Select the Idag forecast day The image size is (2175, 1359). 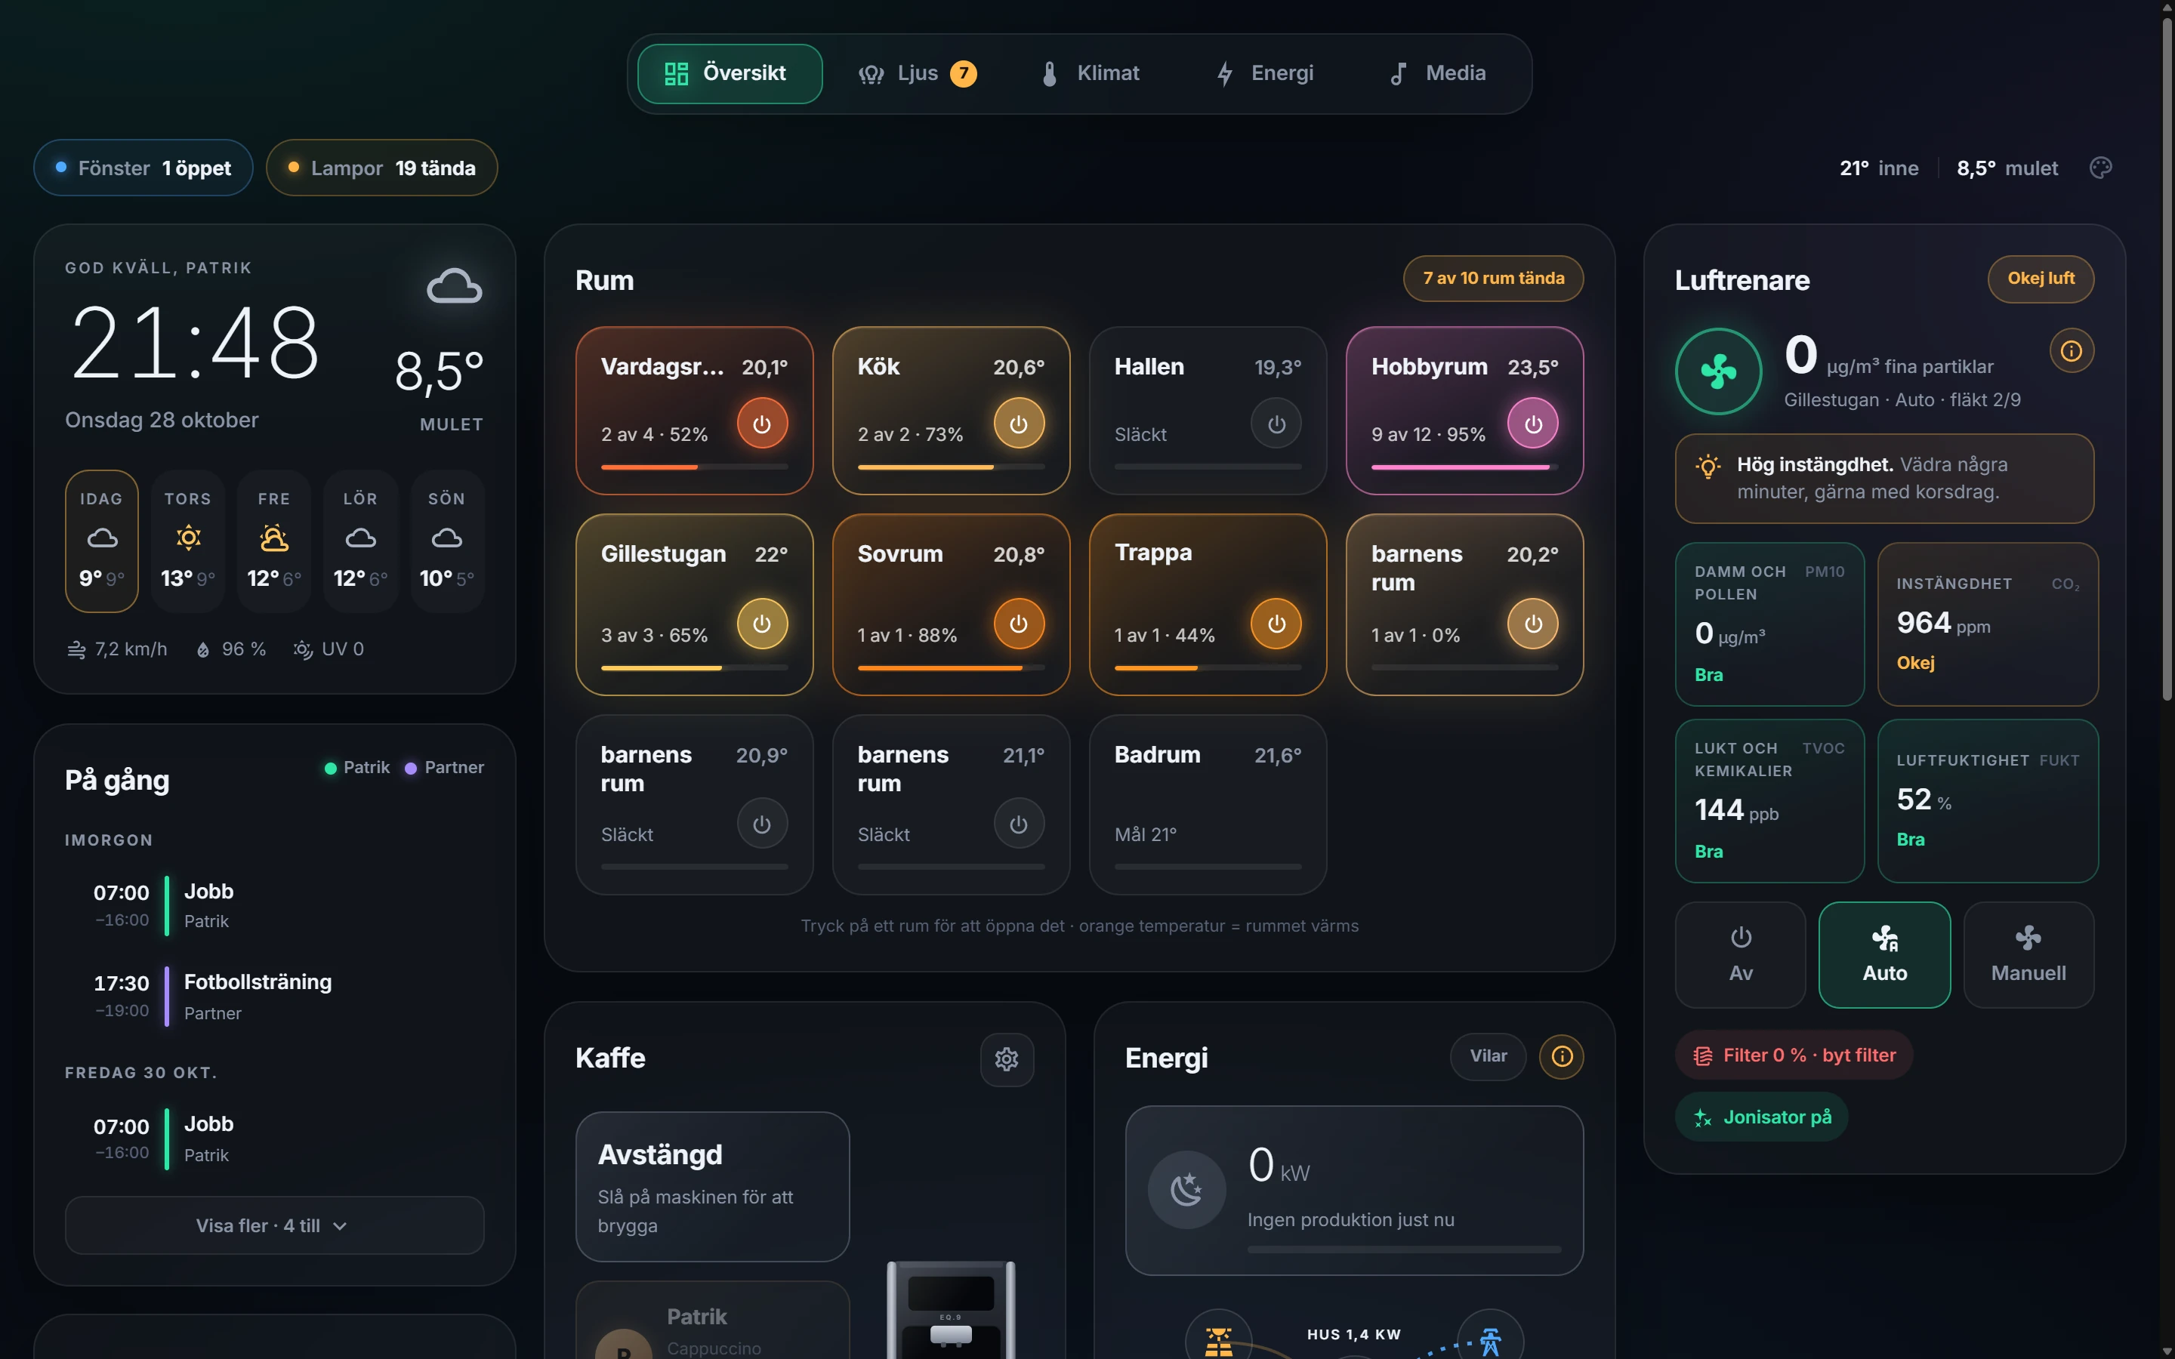(101, 541)
